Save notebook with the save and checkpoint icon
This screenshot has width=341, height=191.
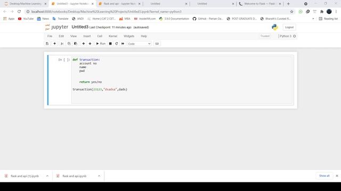tap(47, 44)
